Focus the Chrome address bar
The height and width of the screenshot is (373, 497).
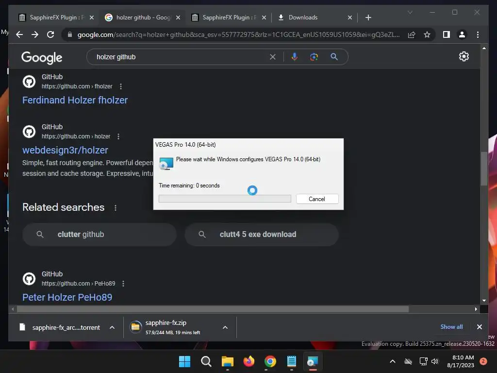tap(238, 34)
